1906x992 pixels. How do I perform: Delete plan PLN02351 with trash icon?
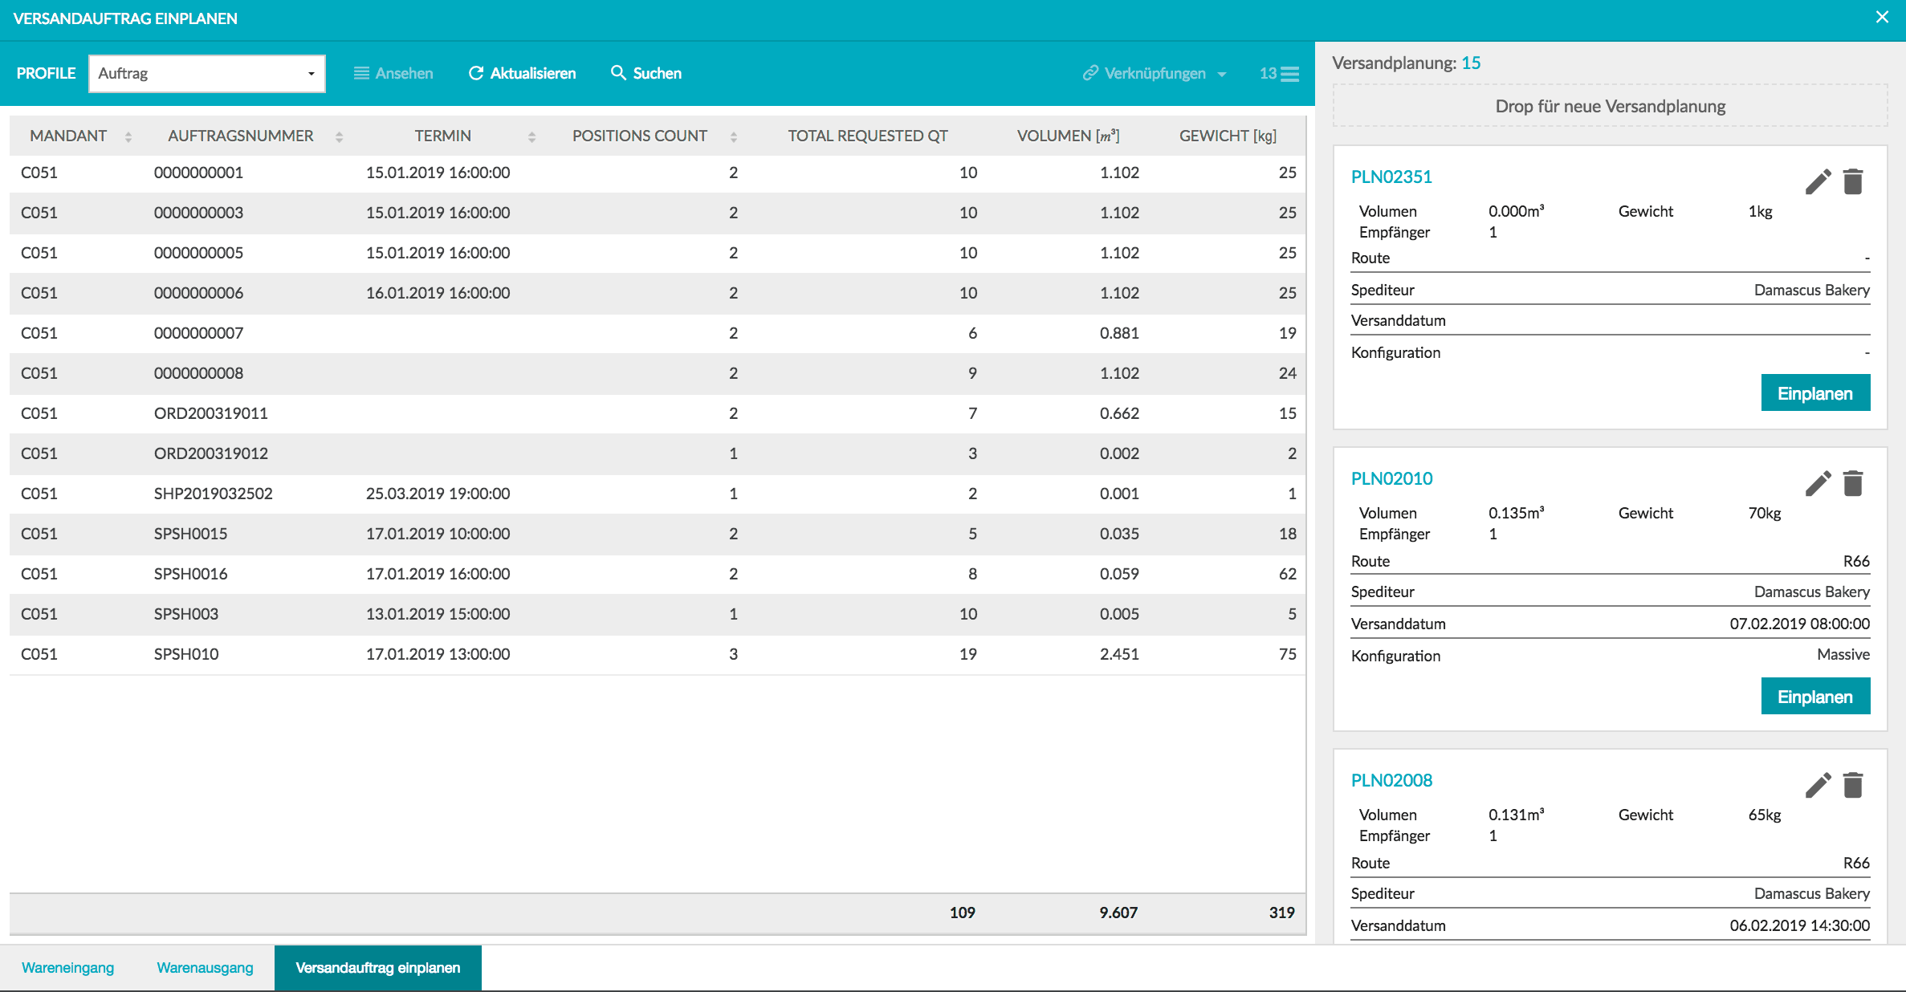click(x=1853, y=181)
